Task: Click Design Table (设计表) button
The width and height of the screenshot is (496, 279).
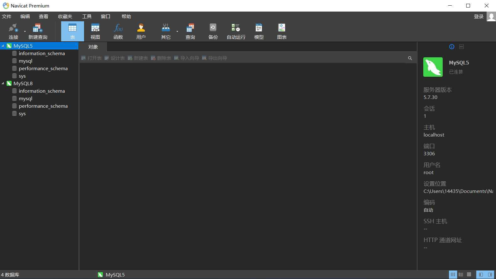Action: click(x=114, y=58)
